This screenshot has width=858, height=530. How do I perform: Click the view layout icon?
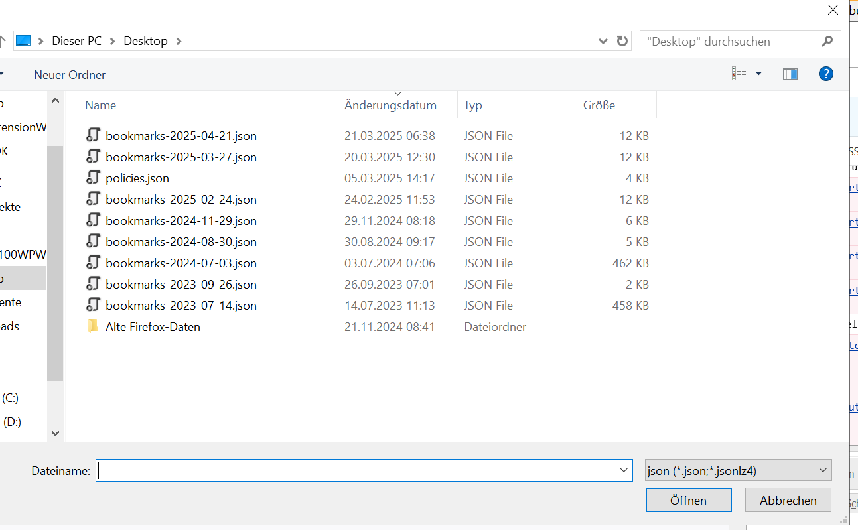tap(739, 74)
